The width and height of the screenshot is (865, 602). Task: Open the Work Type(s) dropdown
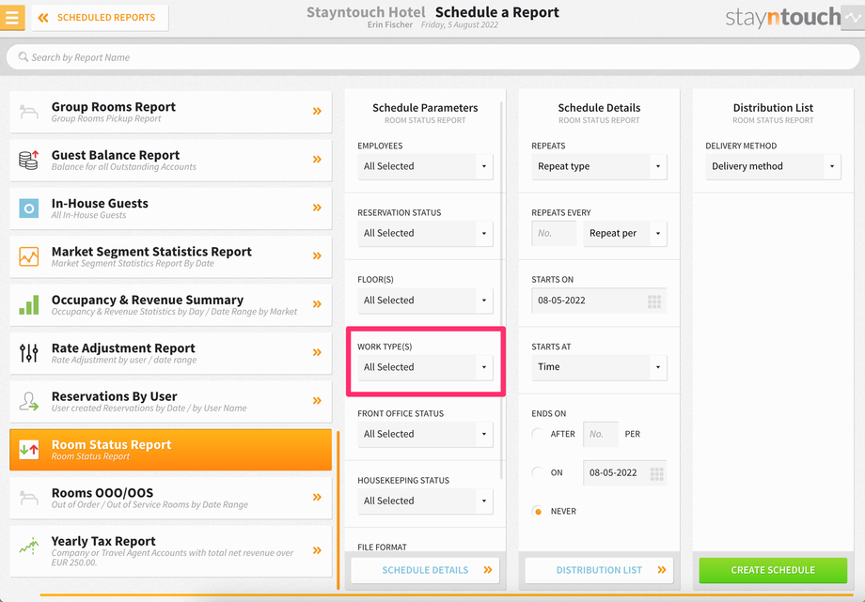coord(425,367)
